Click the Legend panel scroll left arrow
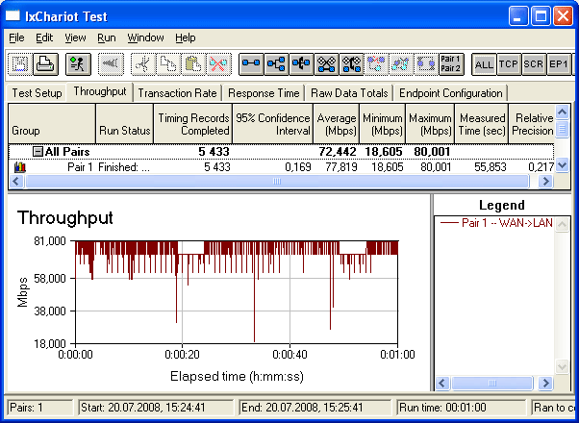Viewport: 579px width, 423px height. click(x=442, y=384)
